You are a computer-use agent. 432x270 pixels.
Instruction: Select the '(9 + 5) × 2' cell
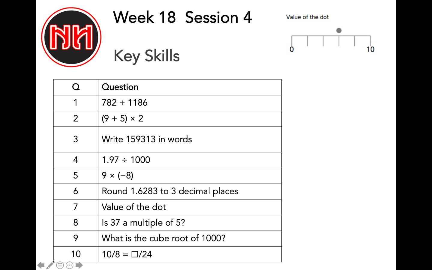[122, 118]
